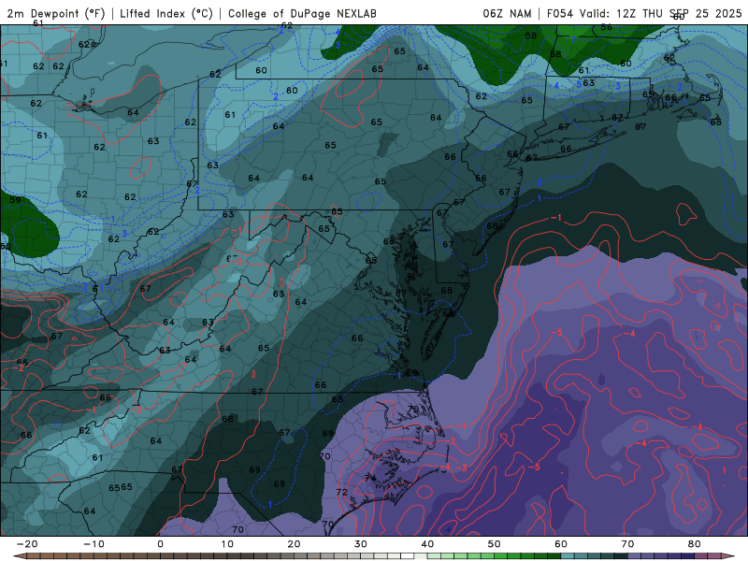Click the "72" dewpoint value on the map
Screen dimensions: 748x561
pyautogui.click(x=341, y=492)
